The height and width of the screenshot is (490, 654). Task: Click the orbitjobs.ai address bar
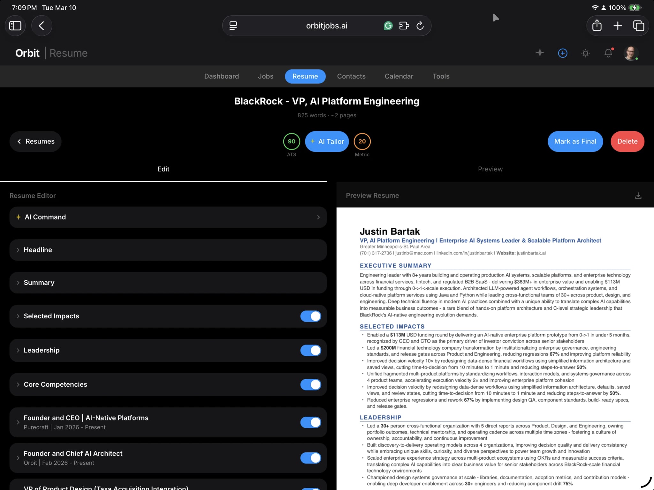pos(326,26)
